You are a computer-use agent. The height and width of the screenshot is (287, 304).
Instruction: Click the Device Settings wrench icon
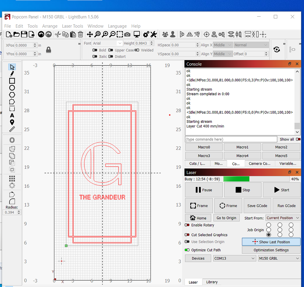click(x=153, y=34)
